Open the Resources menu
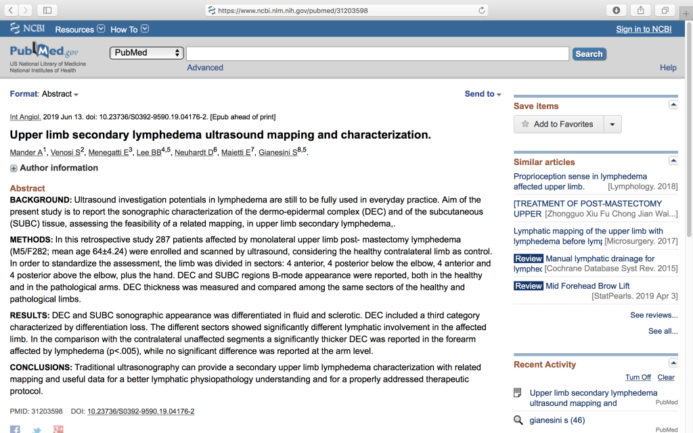Image resolution: width=693 pixels, height=433 pixels. pos(80,29)
